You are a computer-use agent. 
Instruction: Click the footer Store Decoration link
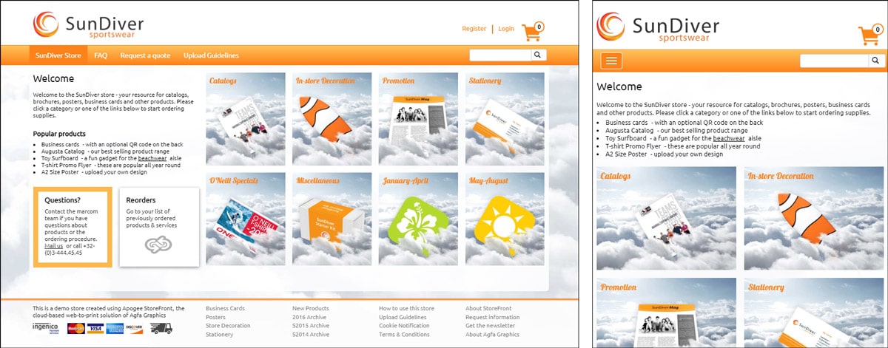pos(228,326)
